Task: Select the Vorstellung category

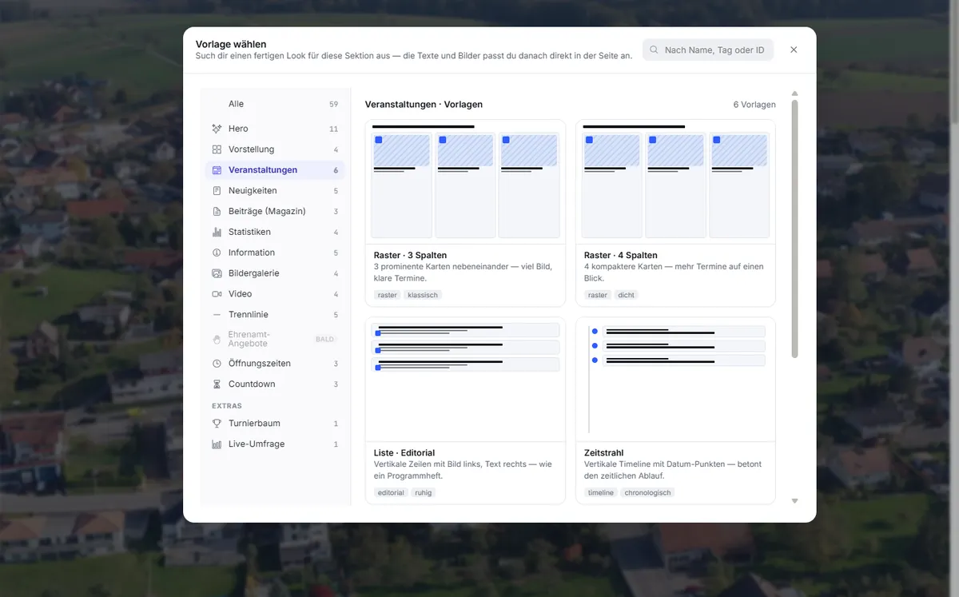Action: (x=275, y=149)
